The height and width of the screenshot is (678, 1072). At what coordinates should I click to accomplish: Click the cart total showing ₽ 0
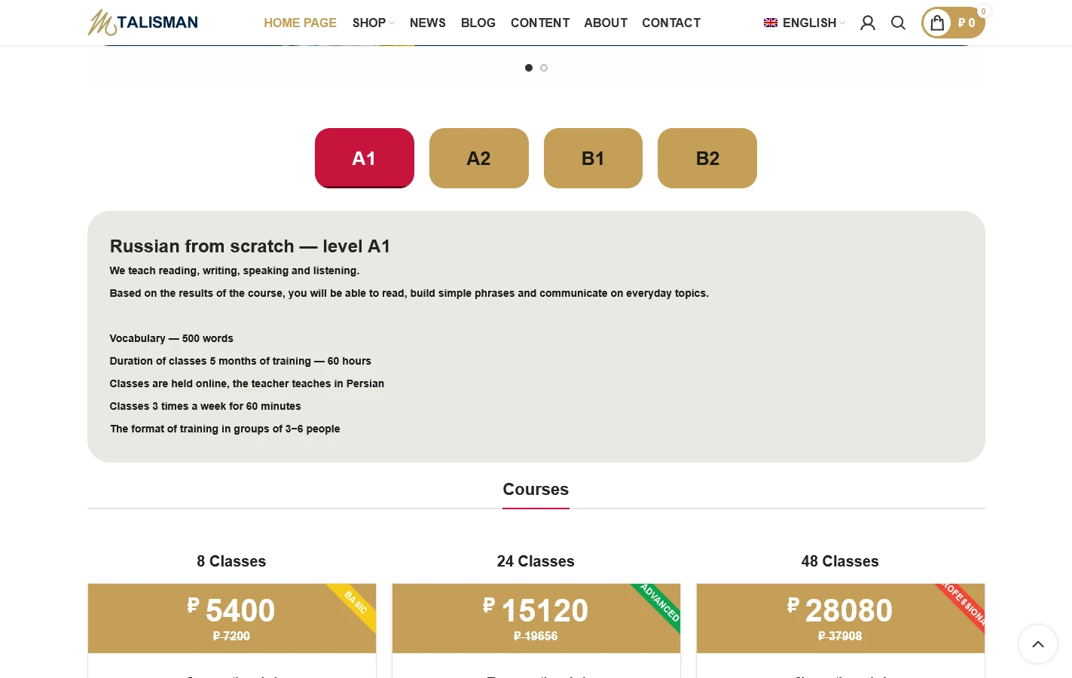click(967, 23)
